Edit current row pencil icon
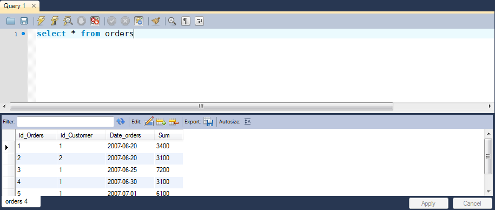This screenshot has height=210, width=495. (149, 122)
